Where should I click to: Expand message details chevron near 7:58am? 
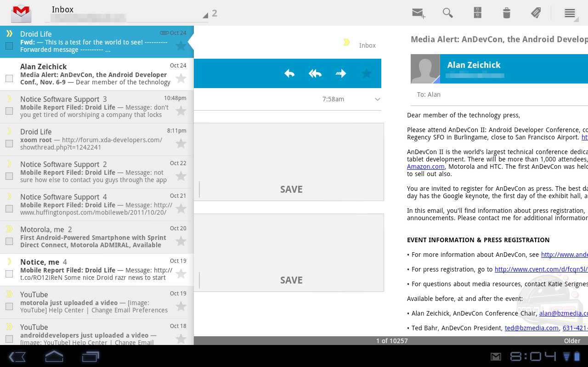coord(378,100)
